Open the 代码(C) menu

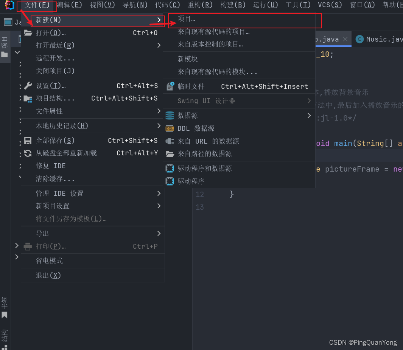coord(167,5)
